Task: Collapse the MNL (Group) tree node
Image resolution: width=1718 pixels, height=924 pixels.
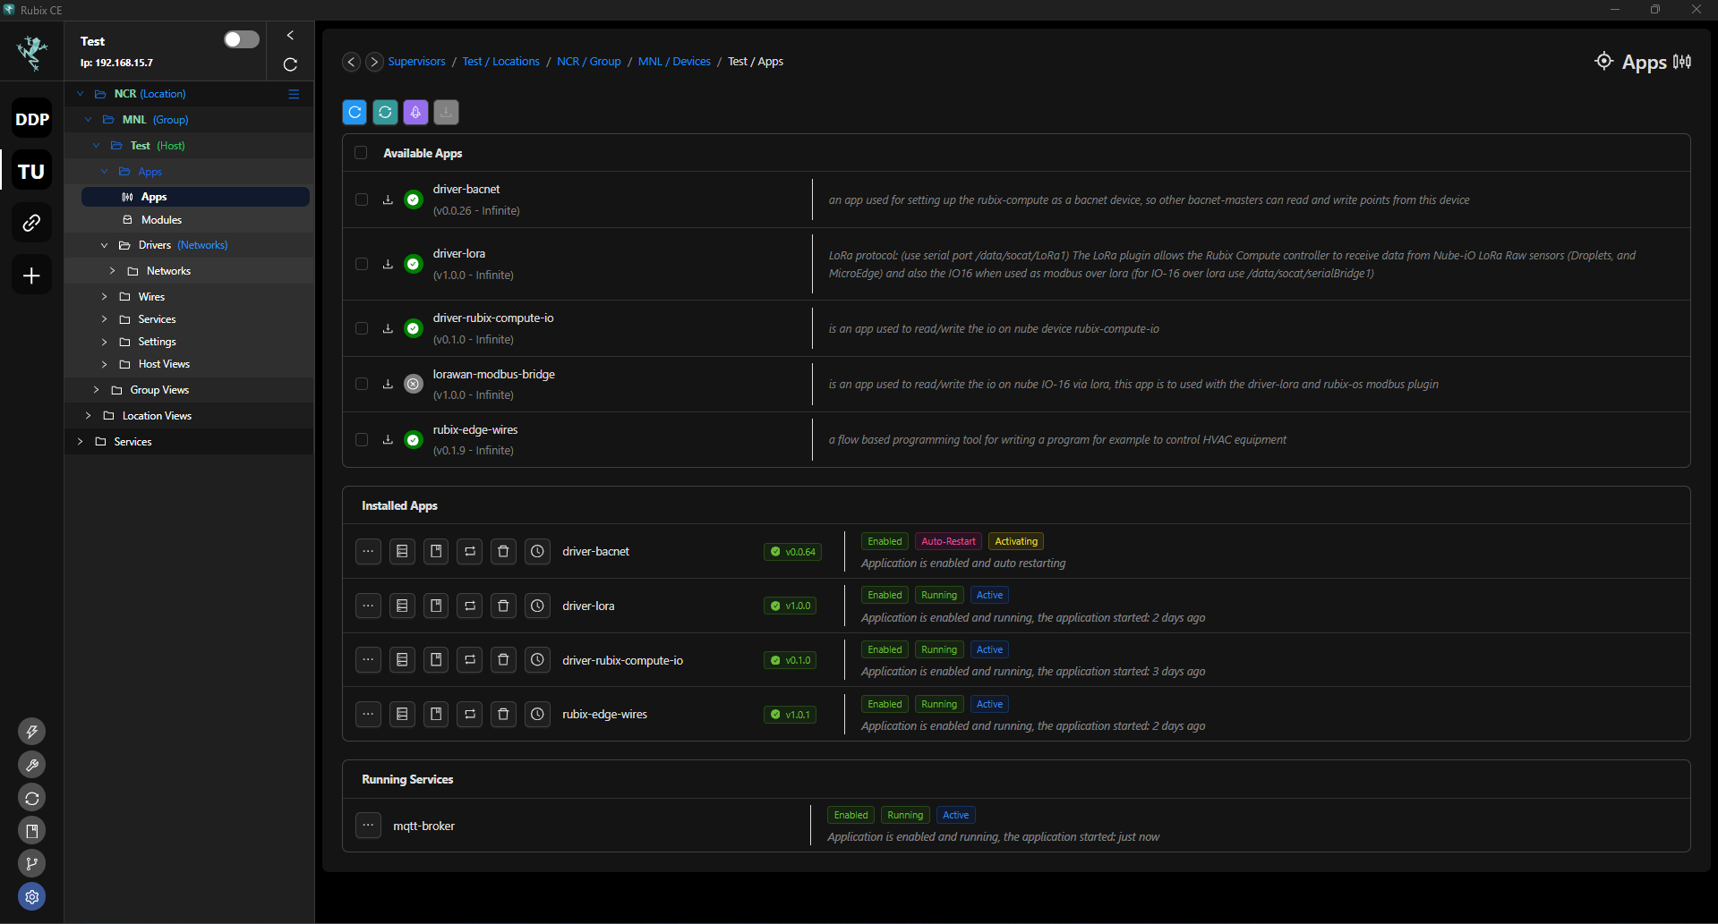Action: [x=88, y=120]
